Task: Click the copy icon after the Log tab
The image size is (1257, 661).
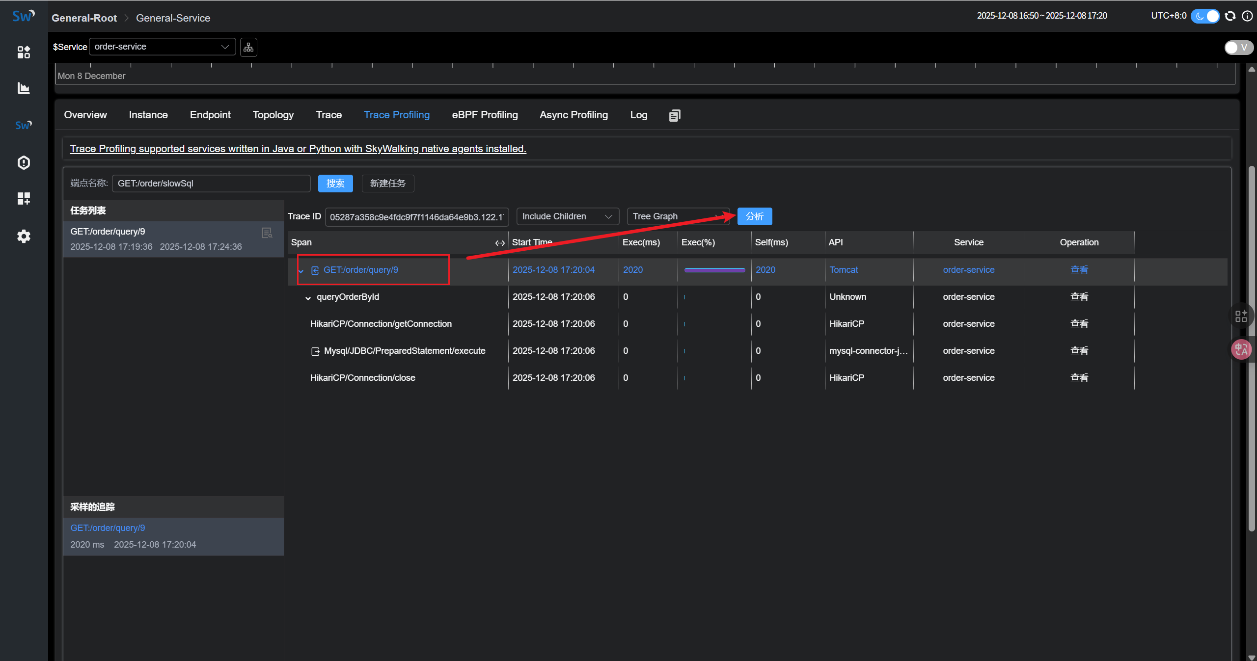Action: point(675,115)
